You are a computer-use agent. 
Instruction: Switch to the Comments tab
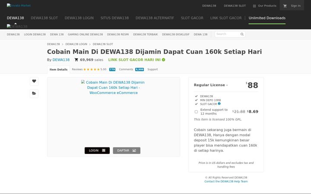click(126, 69)
